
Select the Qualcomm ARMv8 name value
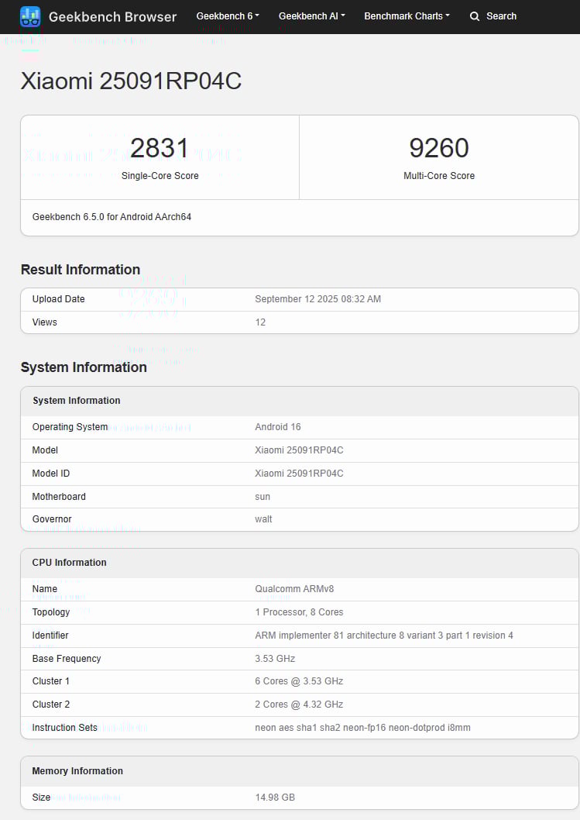(294, 589)
